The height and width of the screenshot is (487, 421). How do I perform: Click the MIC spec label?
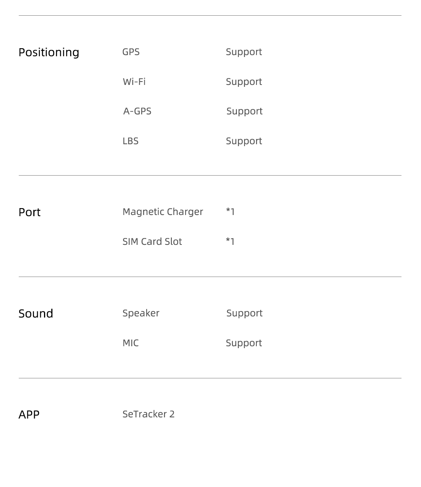(131, 343)
